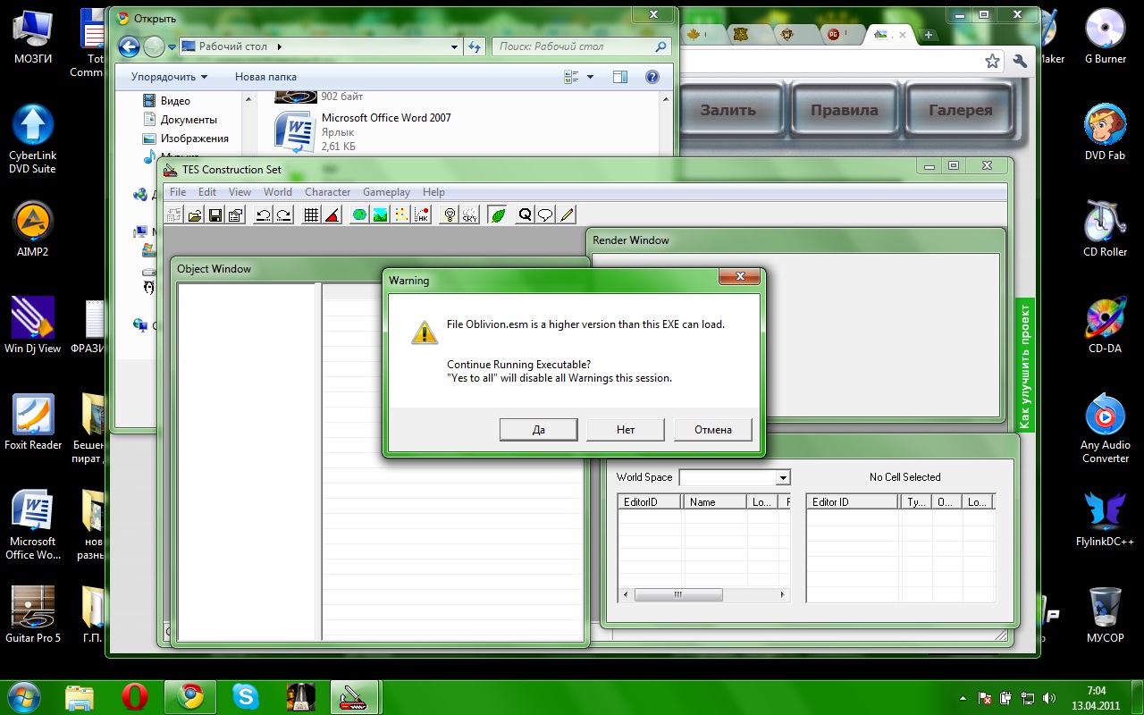Save the plugin using the floppy disk icon

(215, 214)
